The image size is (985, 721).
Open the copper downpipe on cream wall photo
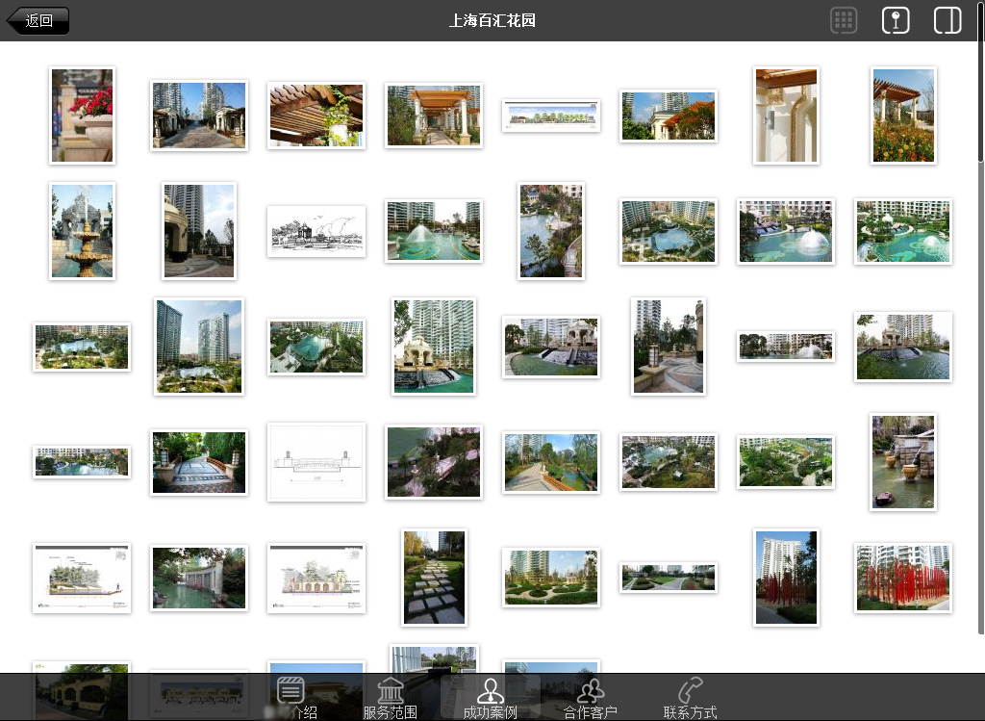787,116
